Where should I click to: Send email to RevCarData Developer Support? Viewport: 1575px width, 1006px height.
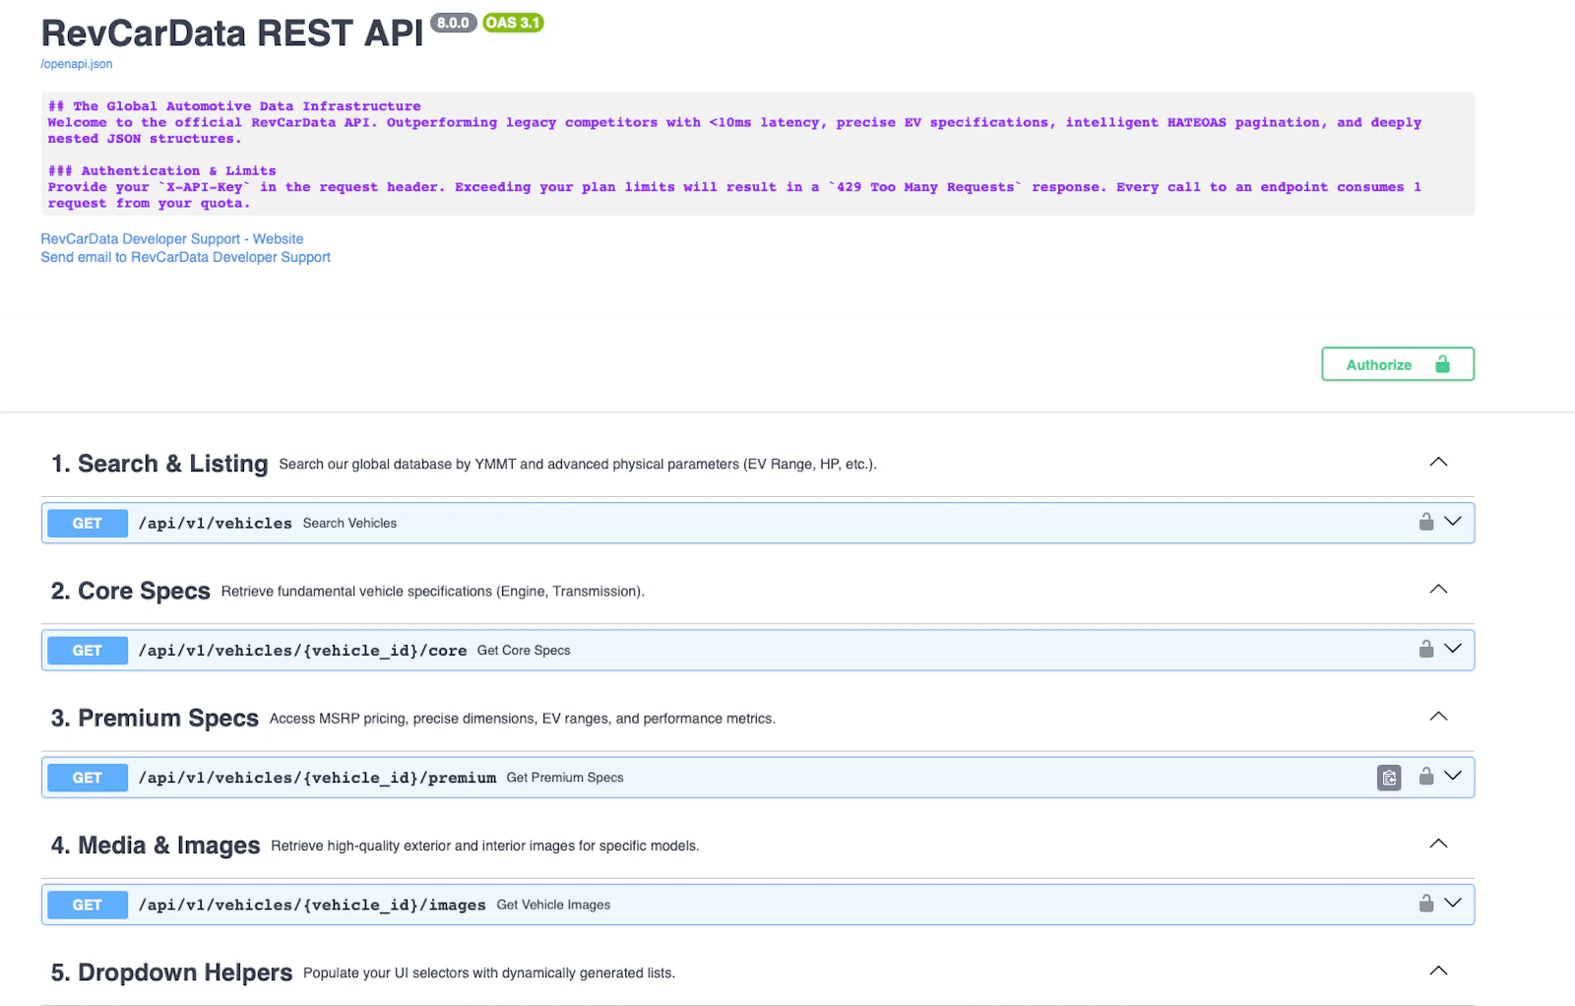[185, 257]
